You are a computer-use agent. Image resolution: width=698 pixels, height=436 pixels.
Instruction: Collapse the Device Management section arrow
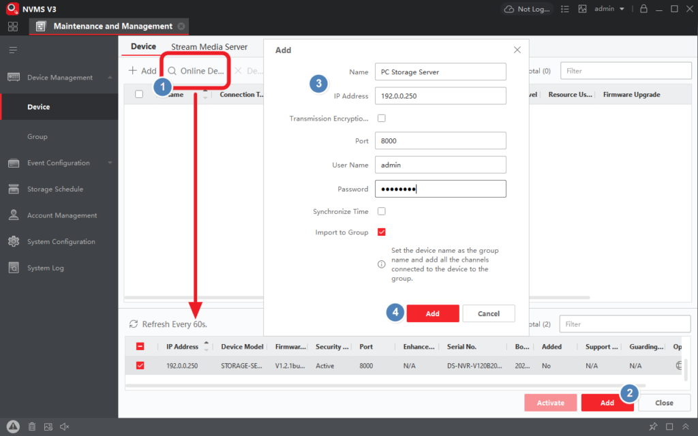(x=110, y=78)
